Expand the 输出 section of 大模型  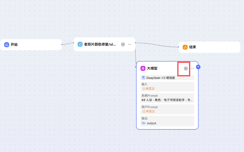[x=167, y=121]
